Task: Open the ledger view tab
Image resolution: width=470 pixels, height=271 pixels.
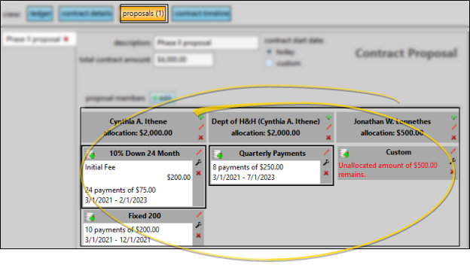Action: coord(40,14)
